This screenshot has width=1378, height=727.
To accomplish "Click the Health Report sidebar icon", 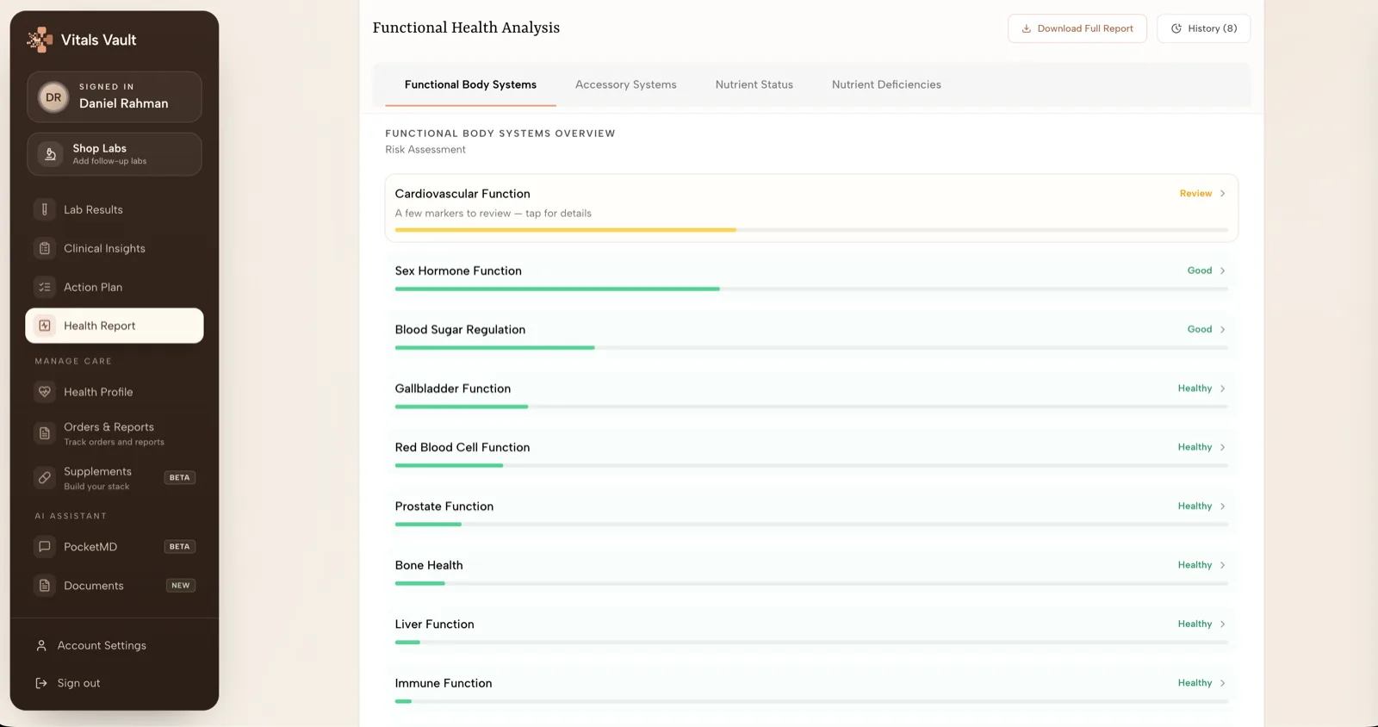I will coord(45,326).
